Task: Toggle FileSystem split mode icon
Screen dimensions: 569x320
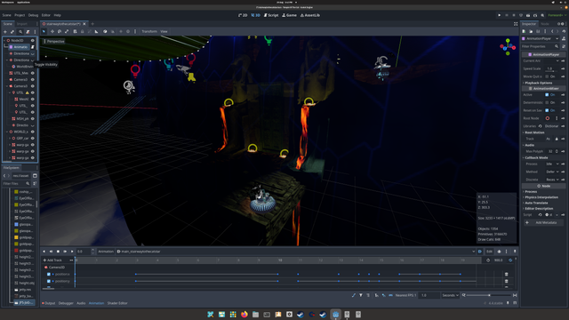Action: 35,176
